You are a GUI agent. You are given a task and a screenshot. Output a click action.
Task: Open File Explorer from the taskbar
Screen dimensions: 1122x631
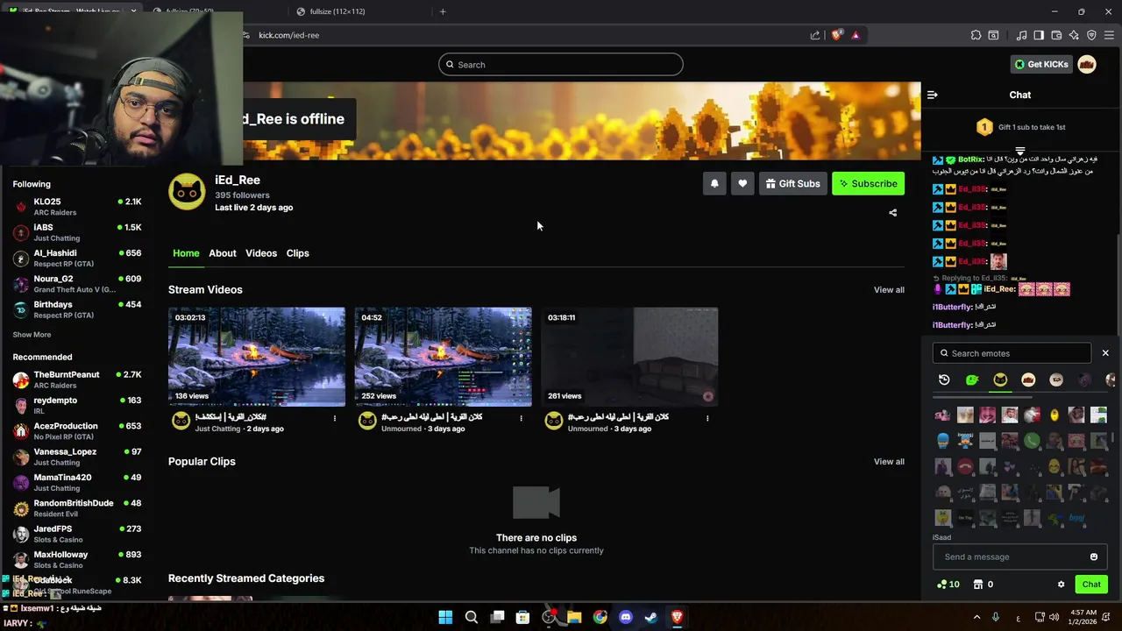point(574,617)
